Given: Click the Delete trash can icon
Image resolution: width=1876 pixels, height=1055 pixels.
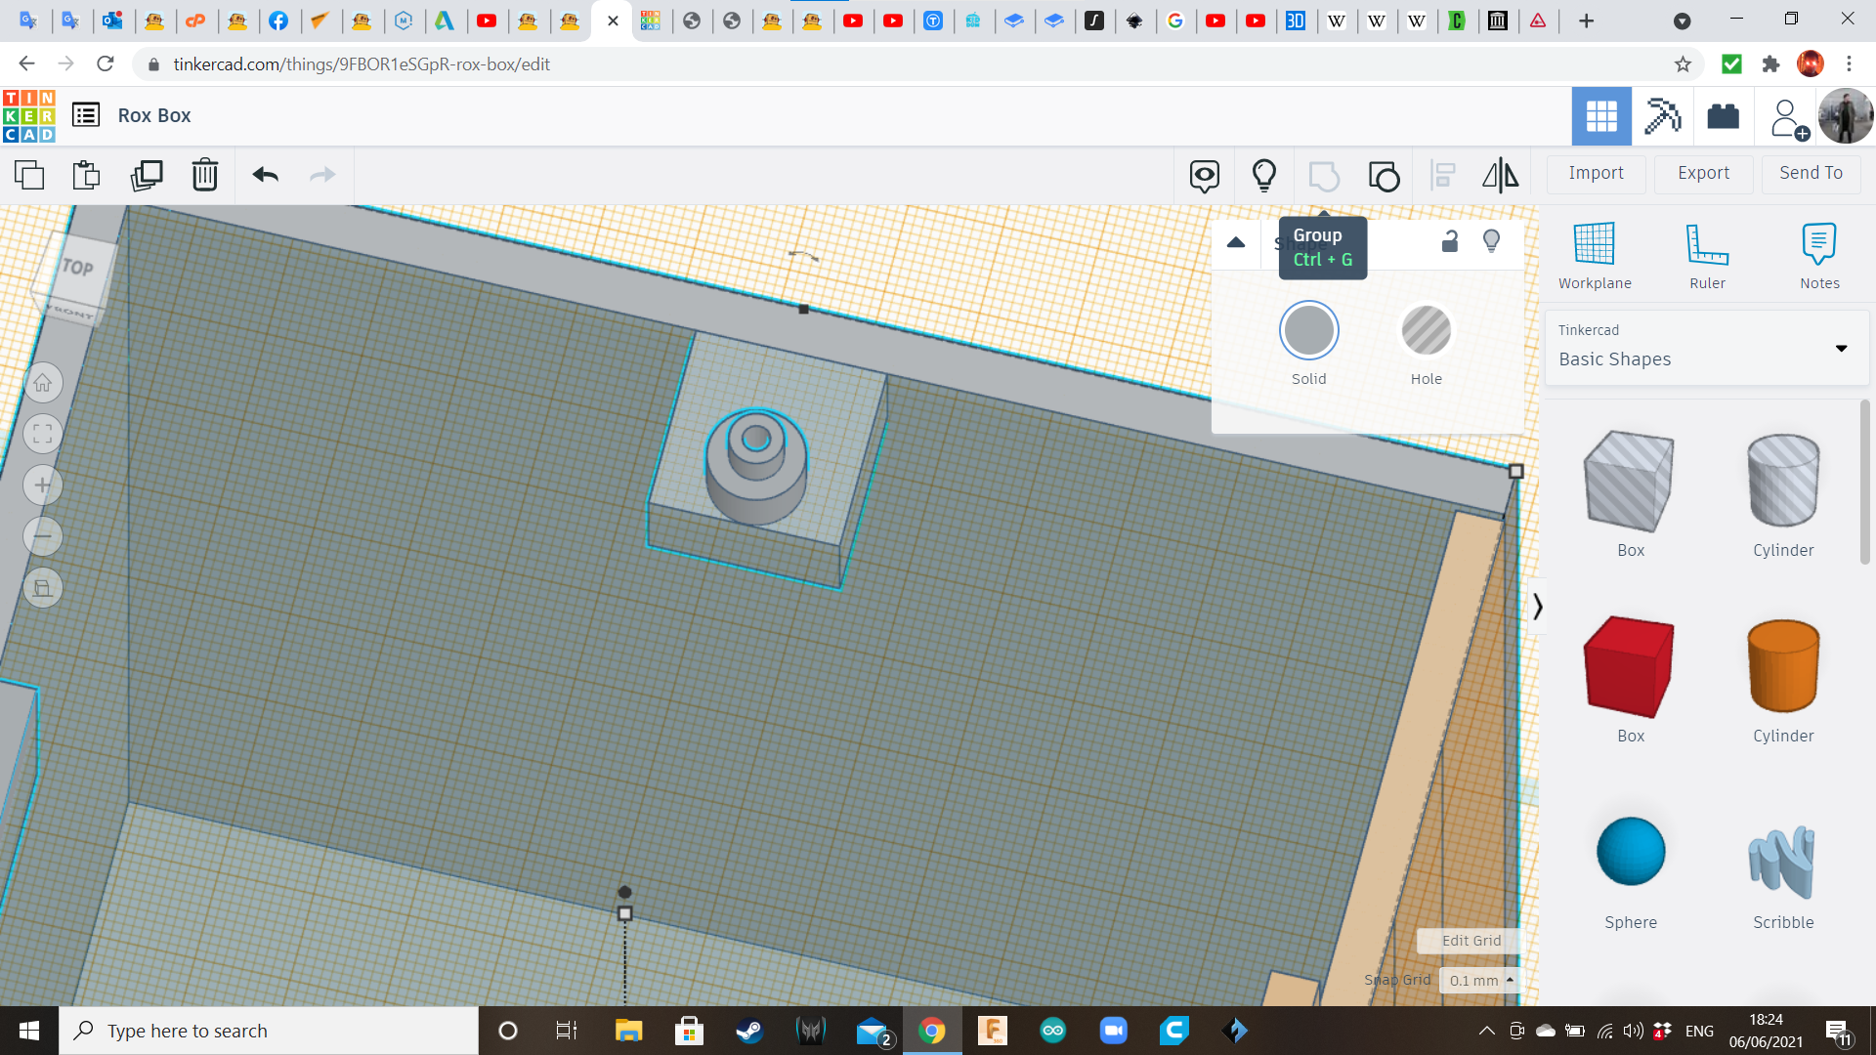Looking at the screenshot, I should tap(205, 176).
